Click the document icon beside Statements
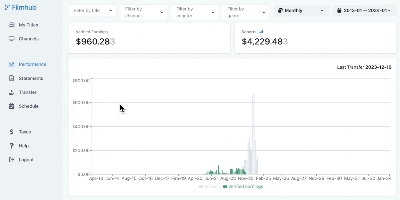 click(11, 78)
